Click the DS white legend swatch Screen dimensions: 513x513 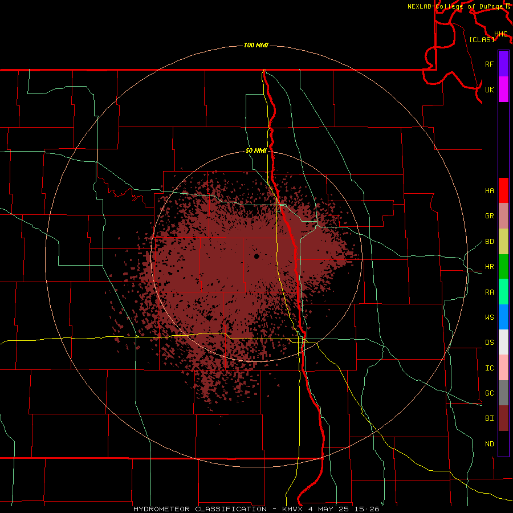[x=503, y=342]
